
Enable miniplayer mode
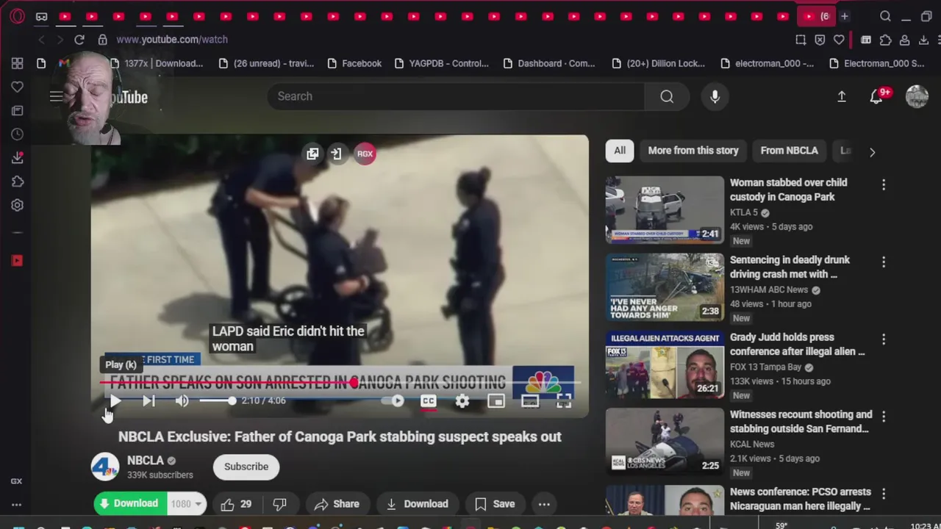pos(496,401)
